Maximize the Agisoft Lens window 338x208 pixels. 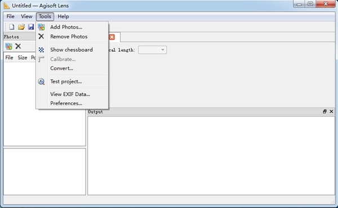[310, 4]
